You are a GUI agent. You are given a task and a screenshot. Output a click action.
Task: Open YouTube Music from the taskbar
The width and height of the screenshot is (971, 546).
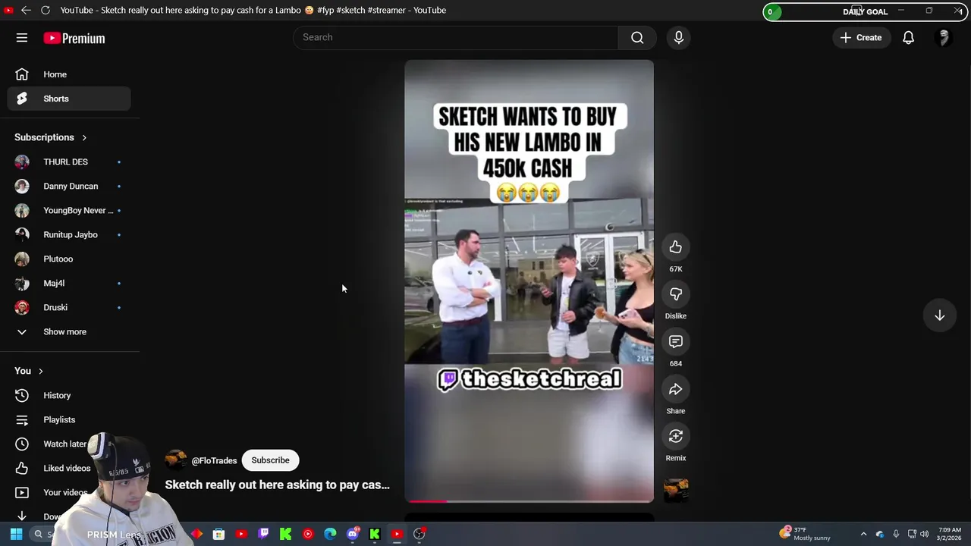[x=308, y=534]
